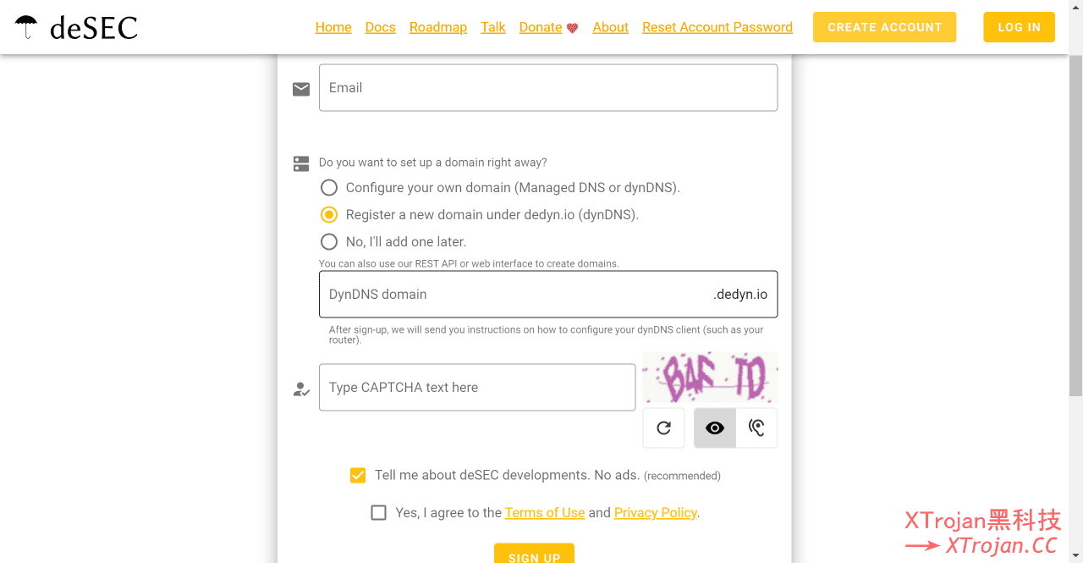Screen dimensions: 1083x563
Task: Select No, I'll add one later
Action: pyautogui.click(x=329, y=242)
